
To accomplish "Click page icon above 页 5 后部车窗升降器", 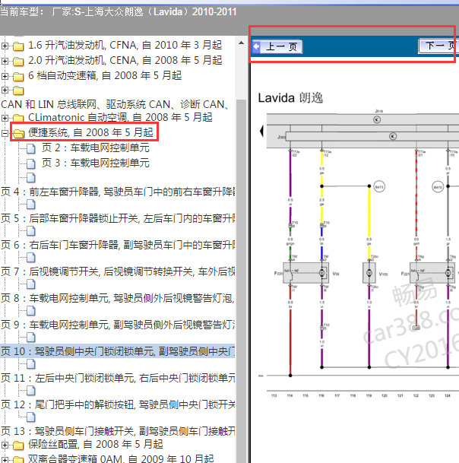I will pyautogui.click(x=30, y=204).
